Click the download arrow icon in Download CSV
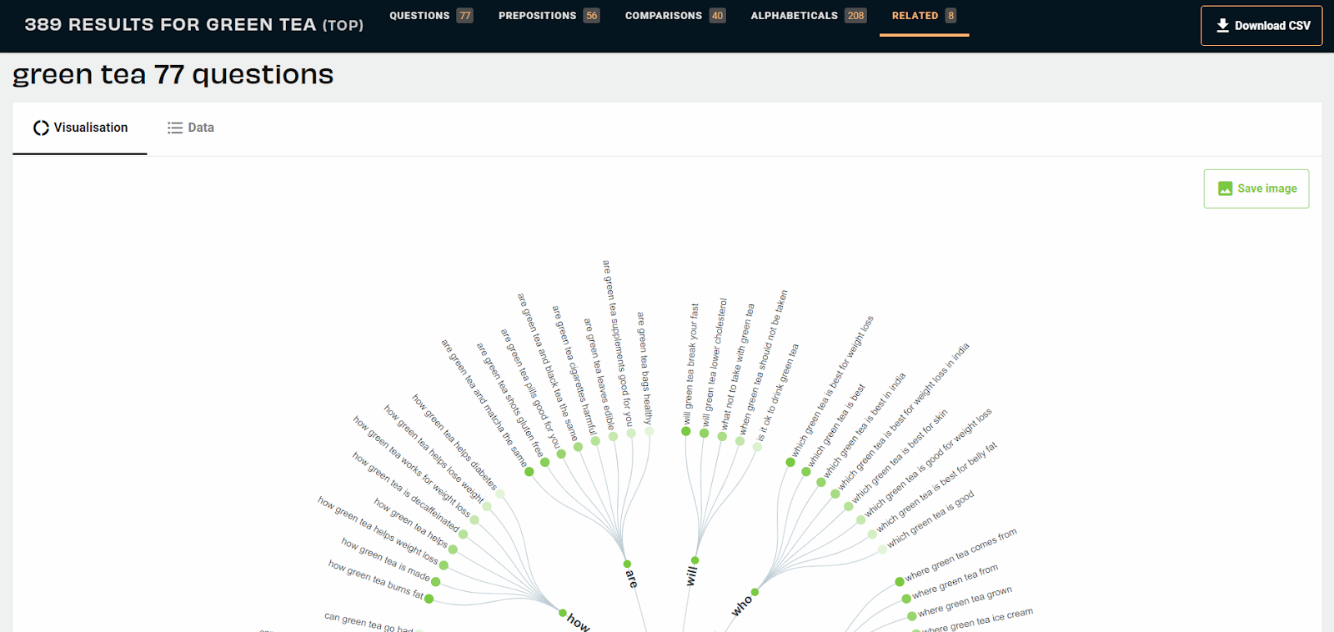 coord(1223,26)
